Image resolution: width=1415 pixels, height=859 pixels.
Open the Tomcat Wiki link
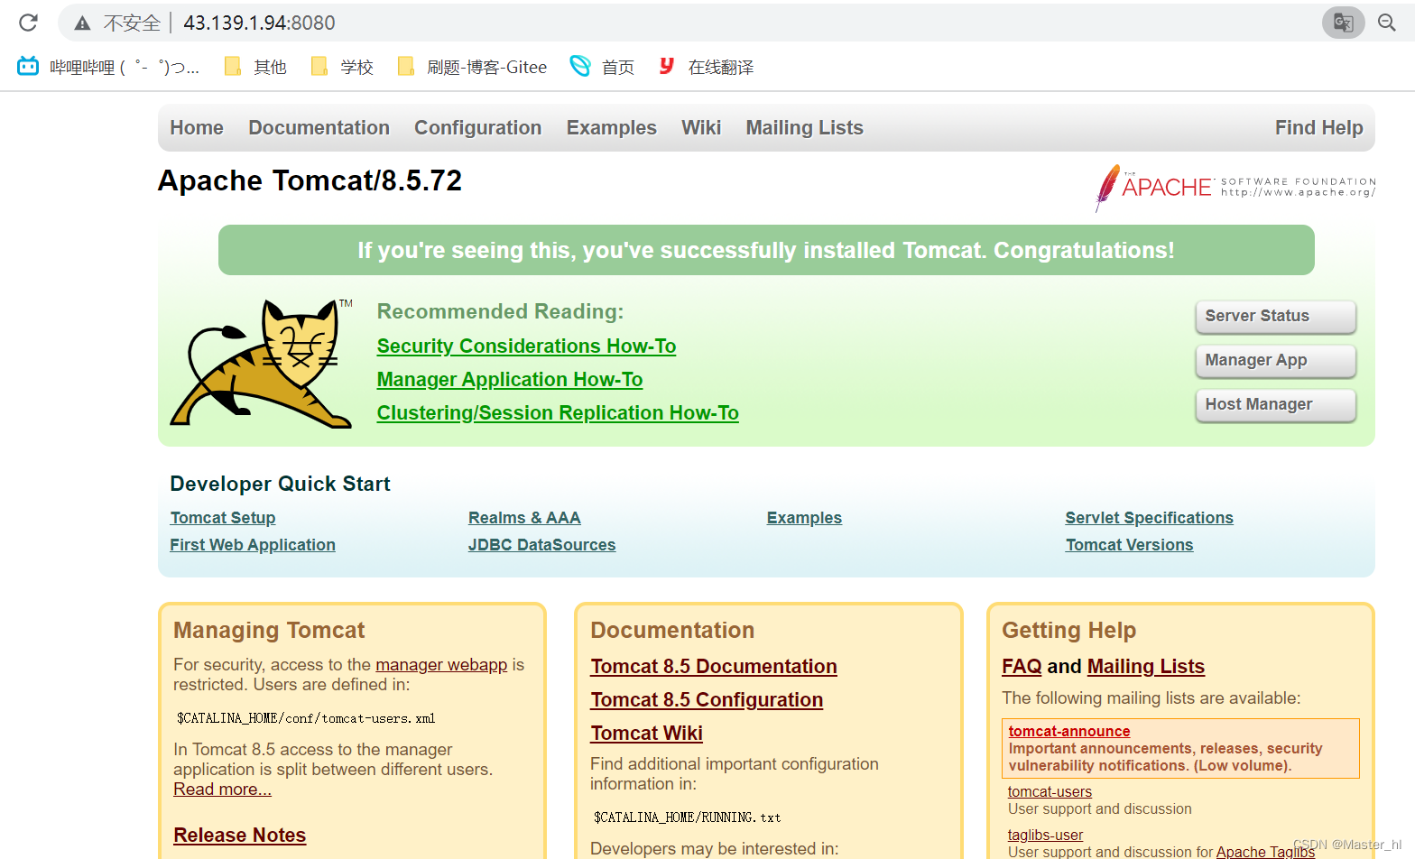click(646, 734)
